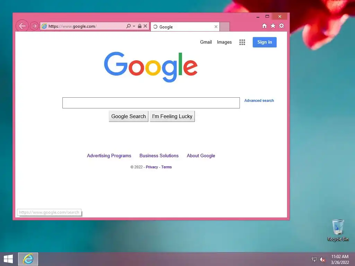
Task: Open Favorites star icon
Action: coord(273,26)
